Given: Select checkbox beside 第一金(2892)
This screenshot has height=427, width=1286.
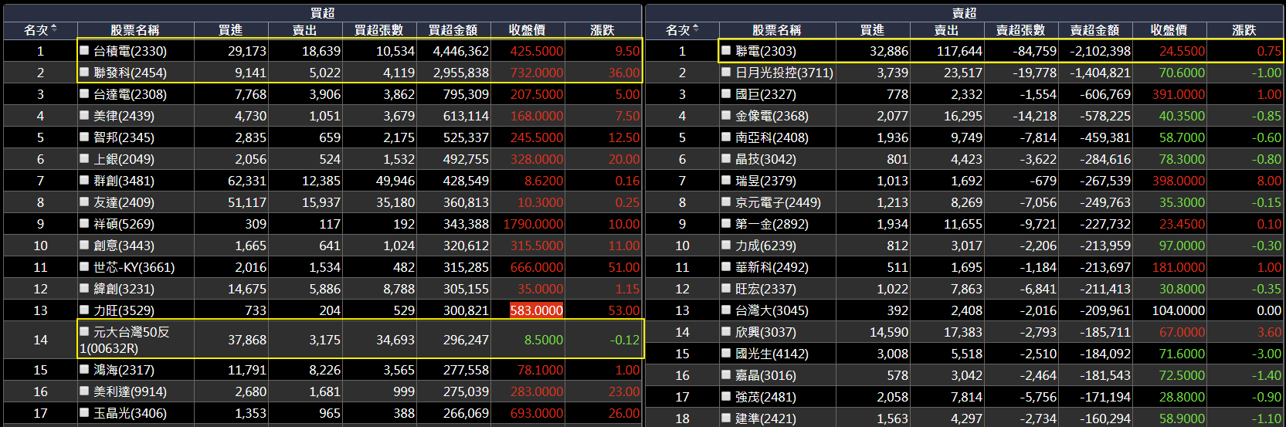Looking at the screenshot, I should (726, 223).
